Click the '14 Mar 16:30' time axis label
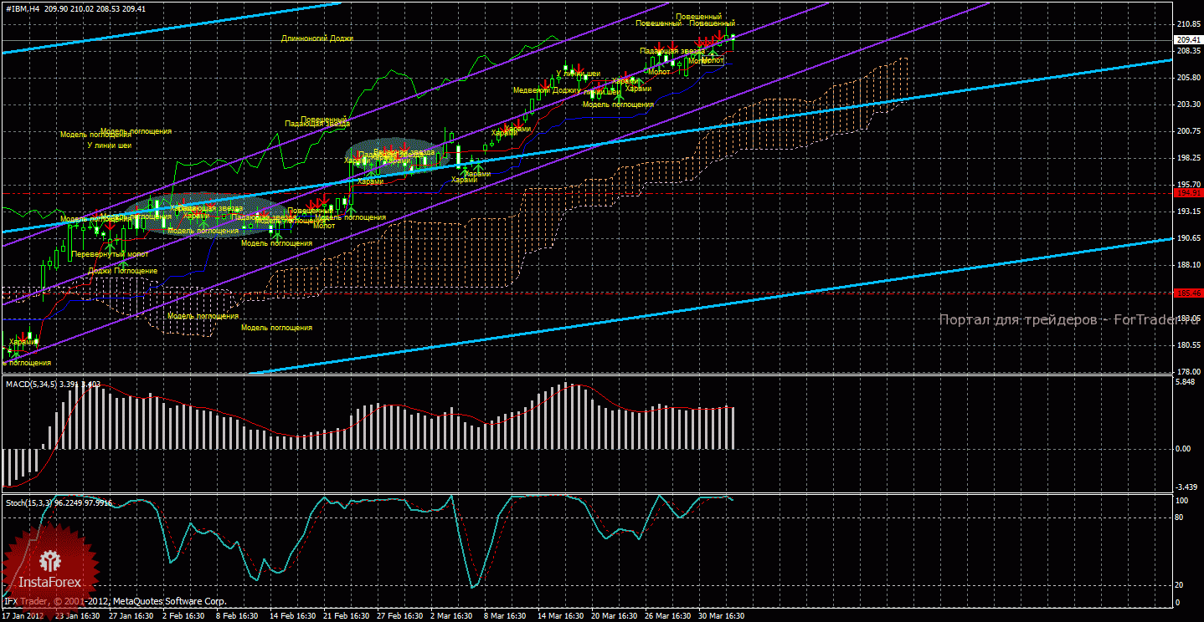This screenshot has height=622, width=1204. coord(560,615)
